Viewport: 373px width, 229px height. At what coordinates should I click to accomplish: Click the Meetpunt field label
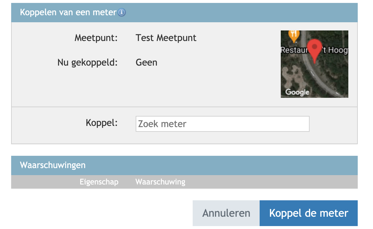coord(96,38)
